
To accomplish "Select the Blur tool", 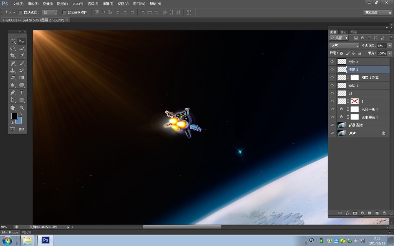I will [13, 85].
